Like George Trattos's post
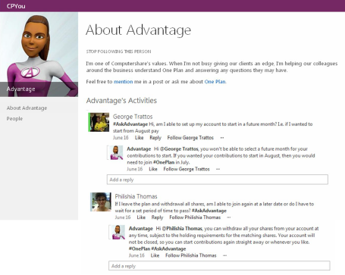Viewport: 345px width, 275px height. pos(140,138)
